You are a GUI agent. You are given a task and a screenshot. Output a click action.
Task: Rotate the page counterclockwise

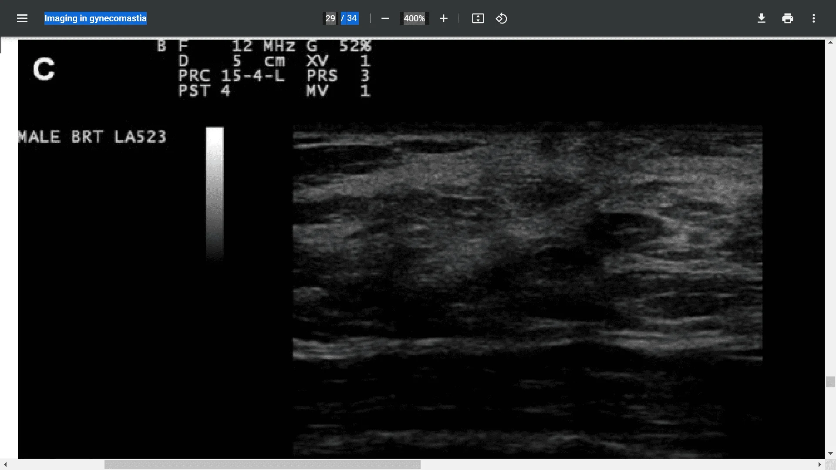[501, 18]
